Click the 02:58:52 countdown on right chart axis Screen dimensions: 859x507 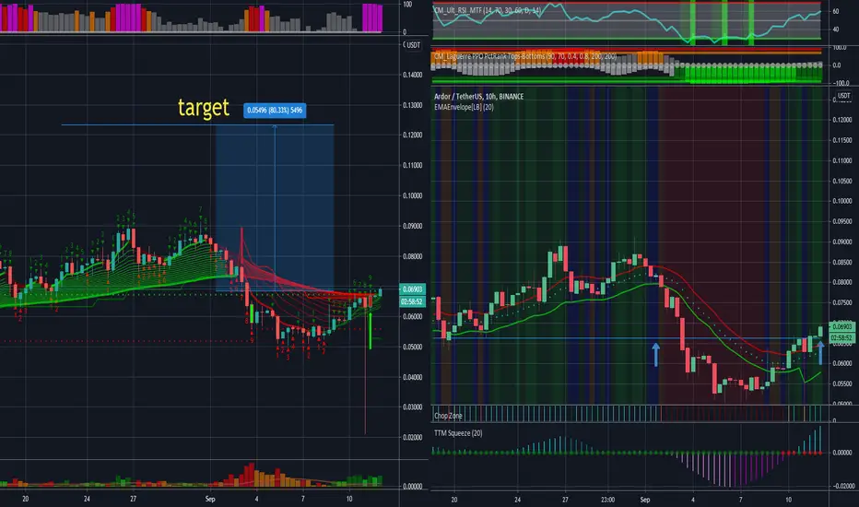pyautogui.click(x=841, y=337)
